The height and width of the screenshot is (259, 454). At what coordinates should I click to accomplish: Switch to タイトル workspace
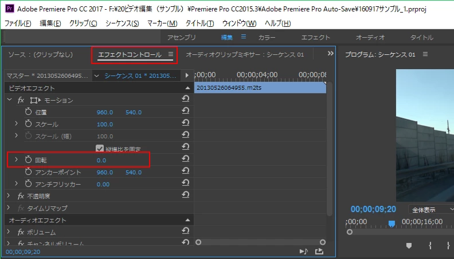coord(421,38)
